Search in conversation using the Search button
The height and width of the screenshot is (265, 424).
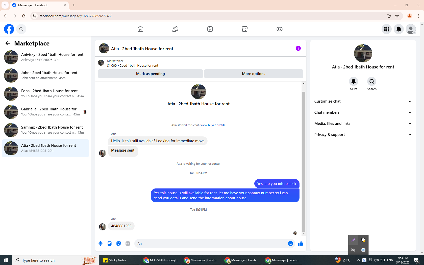tap(372, 81)
